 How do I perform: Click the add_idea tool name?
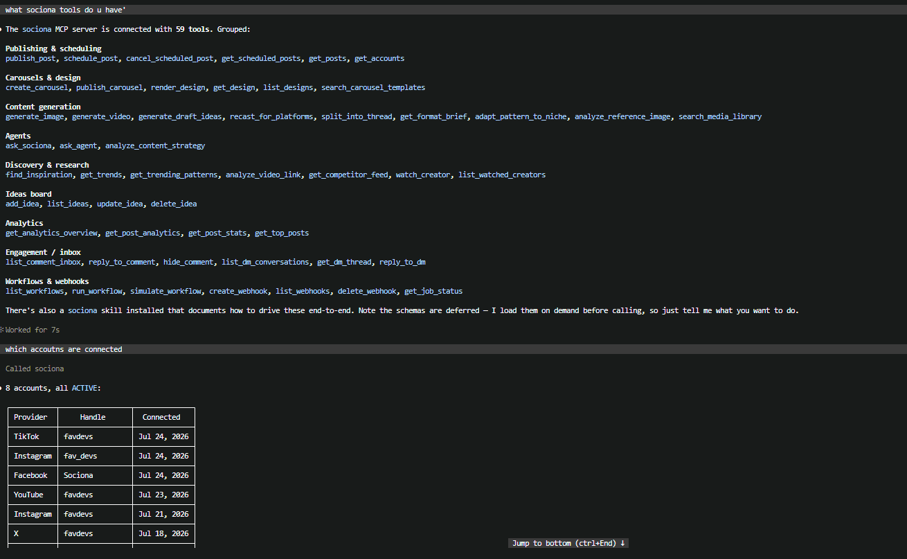coord(22,204)
